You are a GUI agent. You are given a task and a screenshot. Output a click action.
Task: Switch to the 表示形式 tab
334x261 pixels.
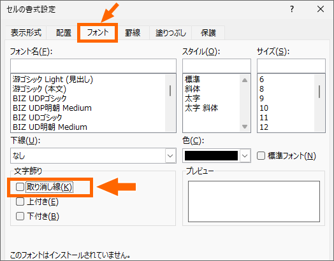(x=26, y=32)
